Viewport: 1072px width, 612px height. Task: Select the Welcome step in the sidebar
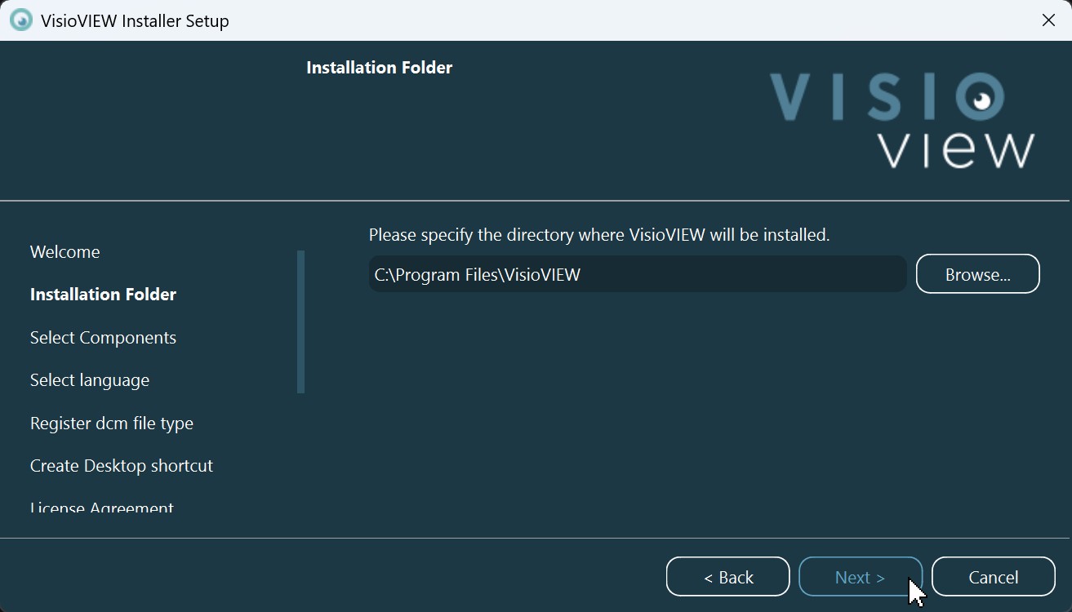click(x=65, y=252)
